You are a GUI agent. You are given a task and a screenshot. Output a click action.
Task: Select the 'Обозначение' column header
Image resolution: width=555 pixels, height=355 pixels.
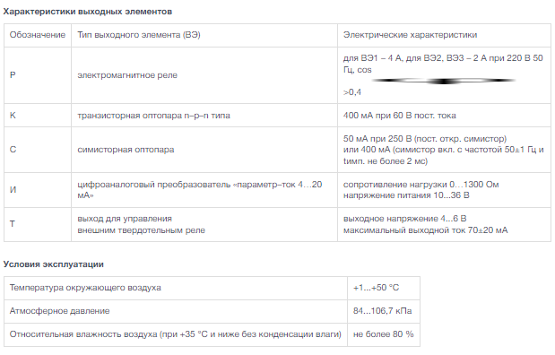coord(38,35)
